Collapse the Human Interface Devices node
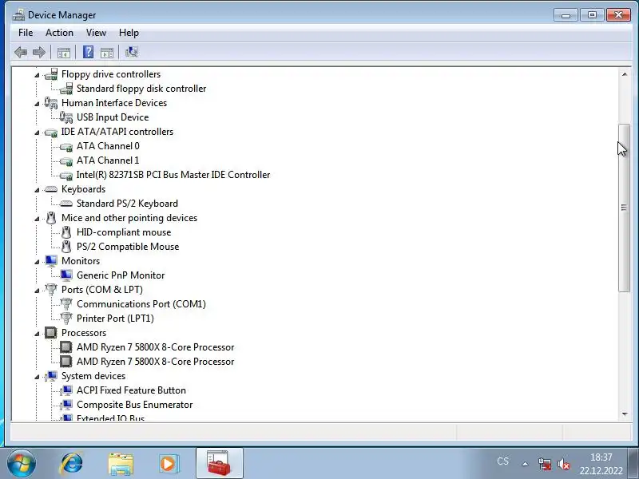 coord(37,104)
